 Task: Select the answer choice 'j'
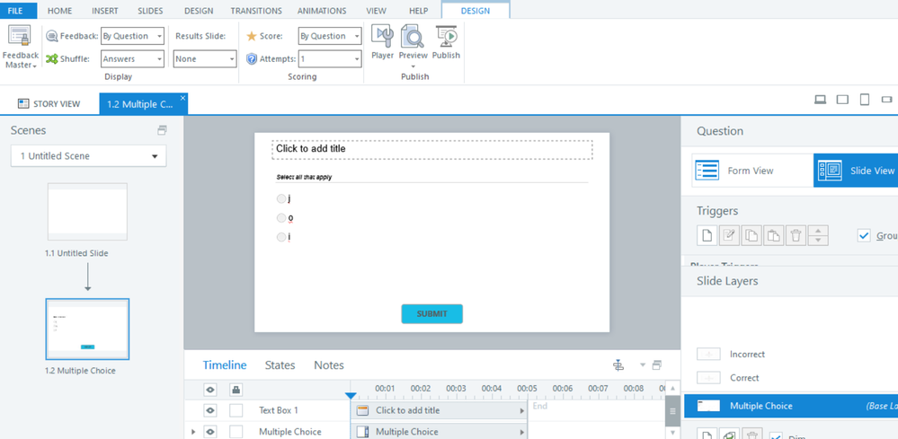[280, 198]
